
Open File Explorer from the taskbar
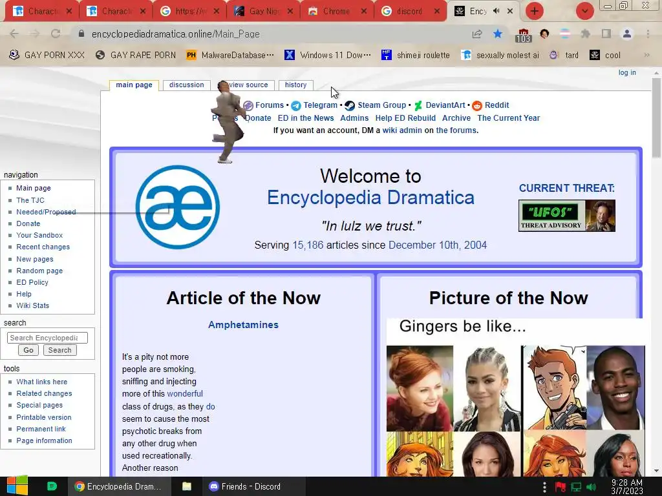(187, 486)
